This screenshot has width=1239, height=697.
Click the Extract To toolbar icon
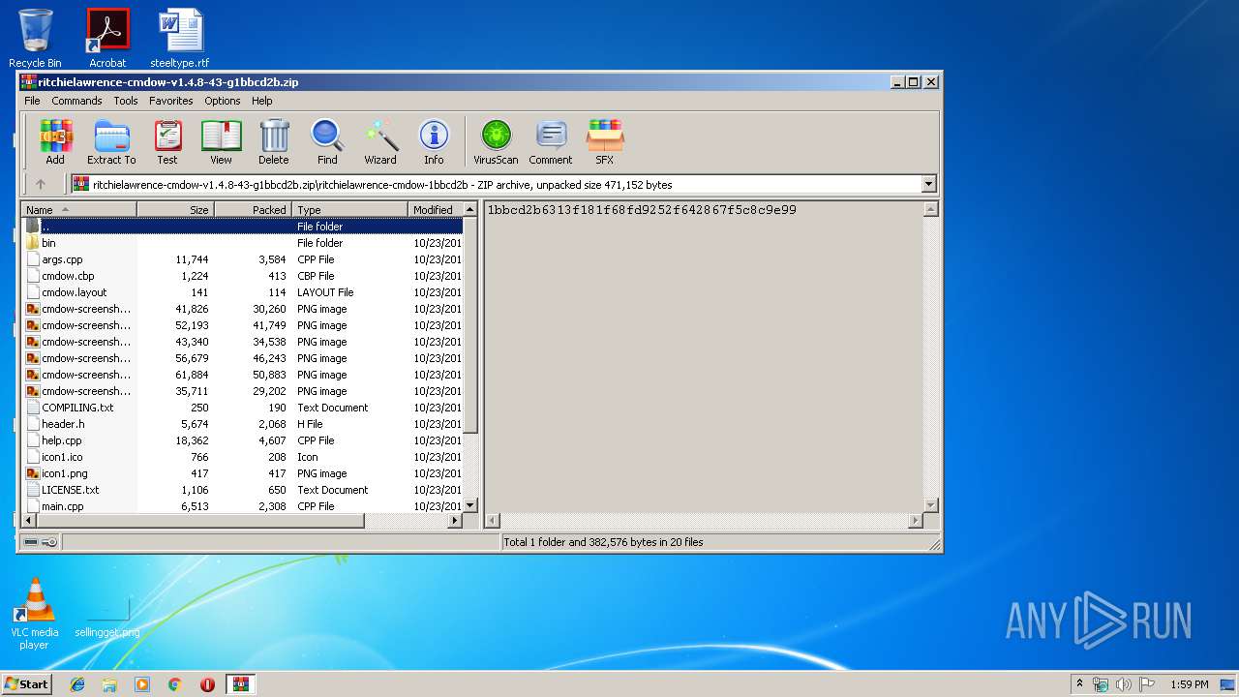[111, 142]
